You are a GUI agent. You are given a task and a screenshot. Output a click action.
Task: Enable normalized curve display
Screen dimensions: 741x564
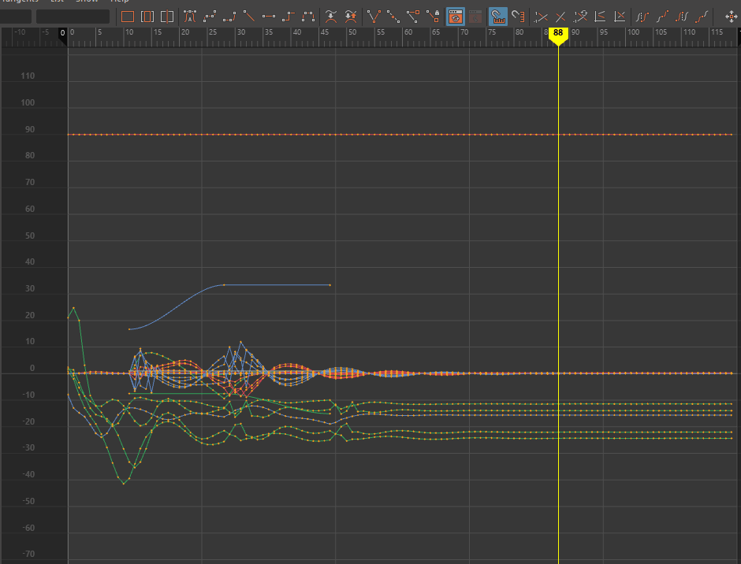click(x=541, y=17)
